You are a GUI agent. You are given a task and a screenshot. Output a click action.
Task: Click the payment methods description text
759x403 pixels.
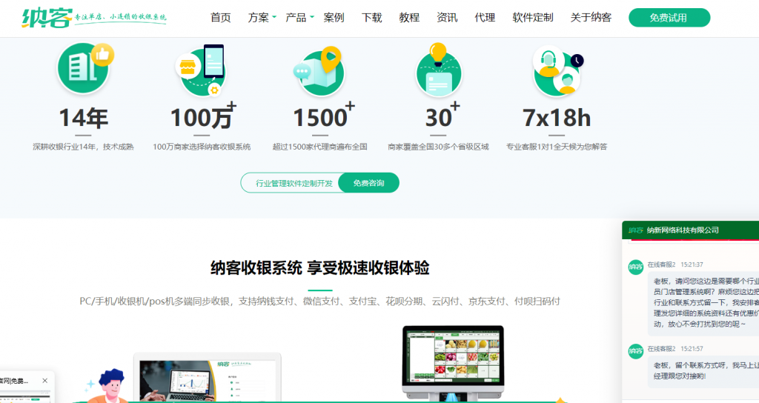(x=320, y=302)
